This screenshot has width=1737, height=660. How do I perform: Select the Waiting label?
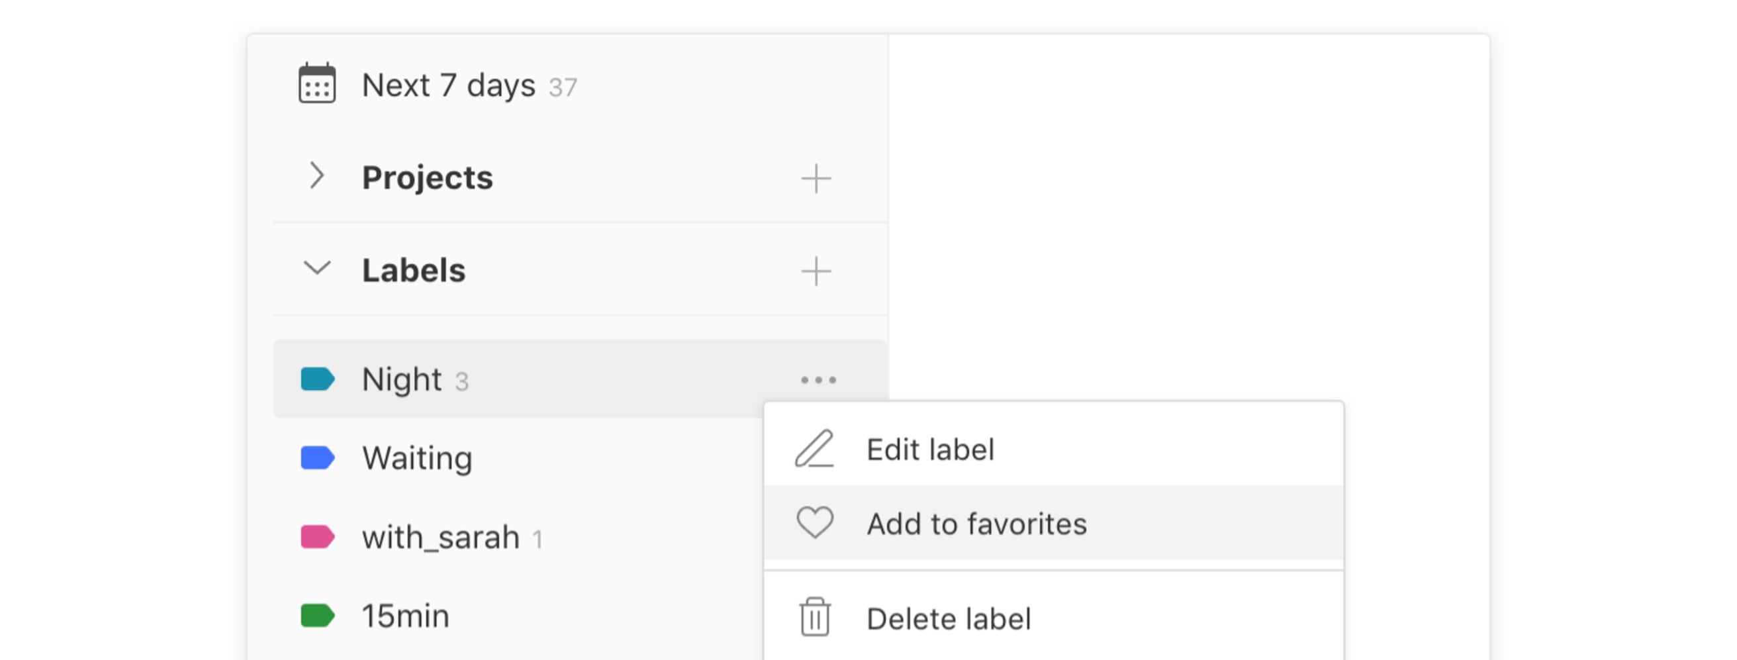418,457
